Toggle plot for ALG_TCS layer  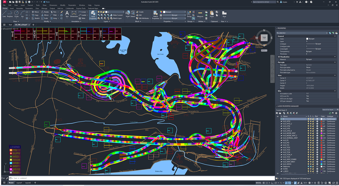tap(317, 145)
